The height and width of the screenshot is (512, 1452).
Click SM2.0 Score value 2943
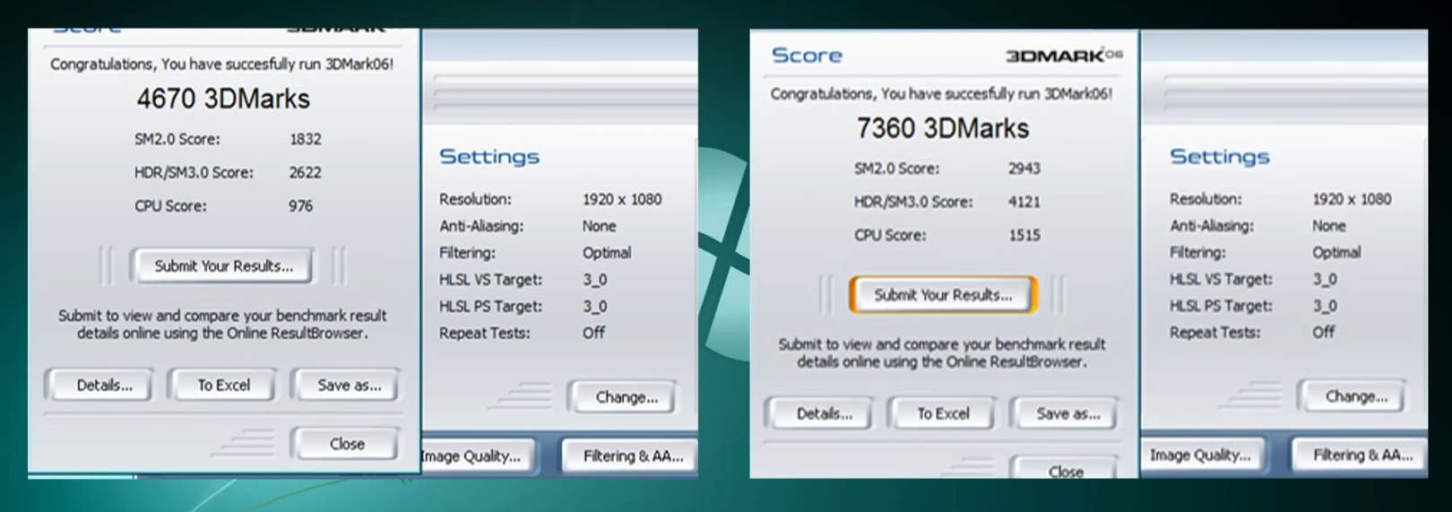click(1024, 169)
